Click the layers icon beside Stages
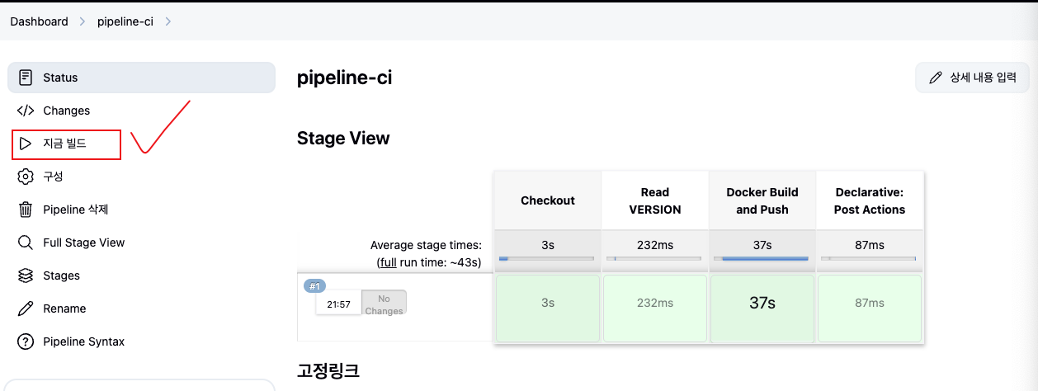Image resolution: width=1038 pixels, height=391 pixels. coord(26,276)
